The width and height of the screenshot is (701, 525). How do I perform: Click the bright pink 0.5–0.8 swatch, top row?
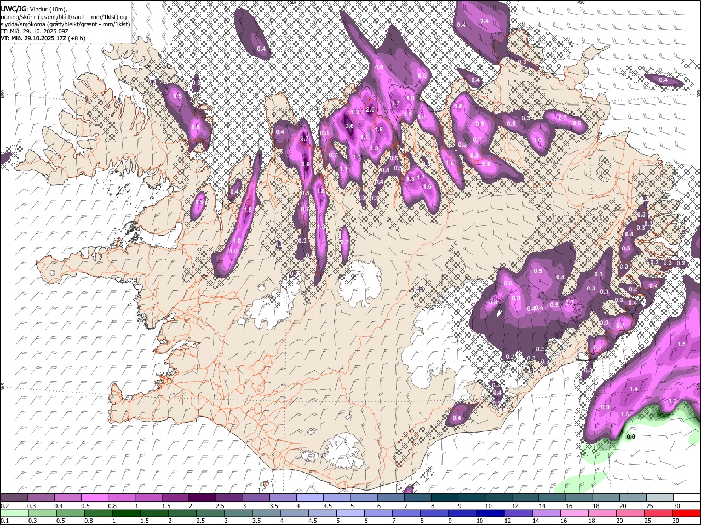pos(94,498)
